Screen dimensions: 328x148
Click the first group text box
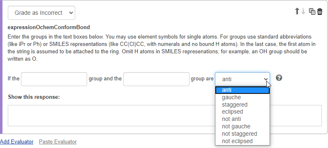coord(54,79)
